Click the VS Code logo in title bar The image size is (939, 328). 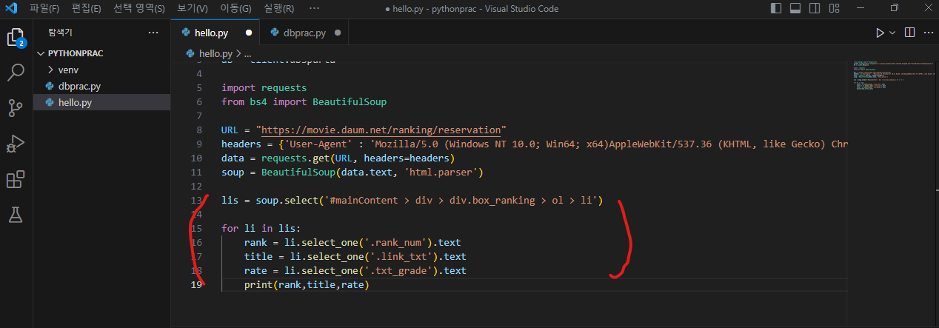(x=11, y=9)
